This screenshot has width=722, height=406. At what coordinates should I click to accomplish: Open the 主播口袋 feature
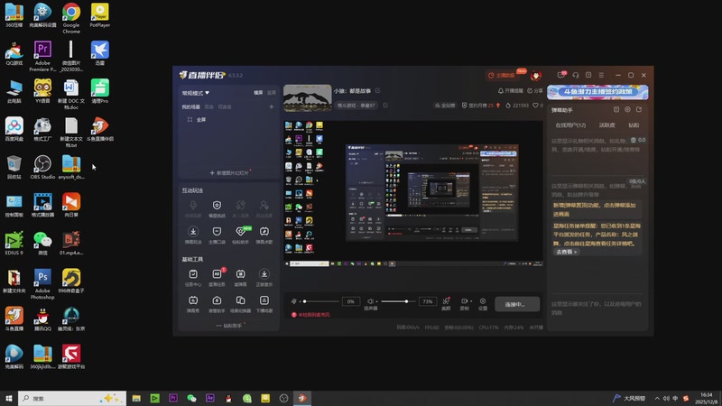click(217, 235)
